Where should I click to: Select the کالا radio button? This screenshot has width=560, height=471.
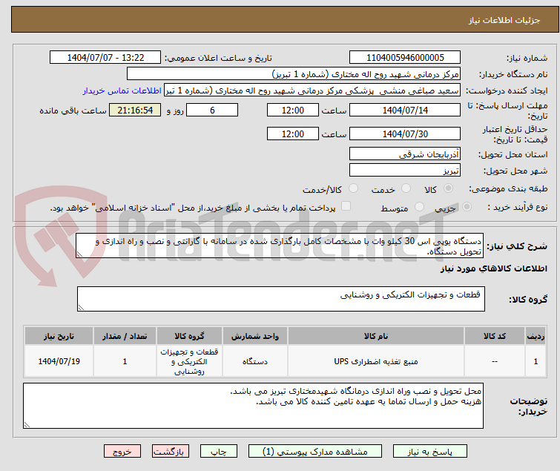pos(448,188)
